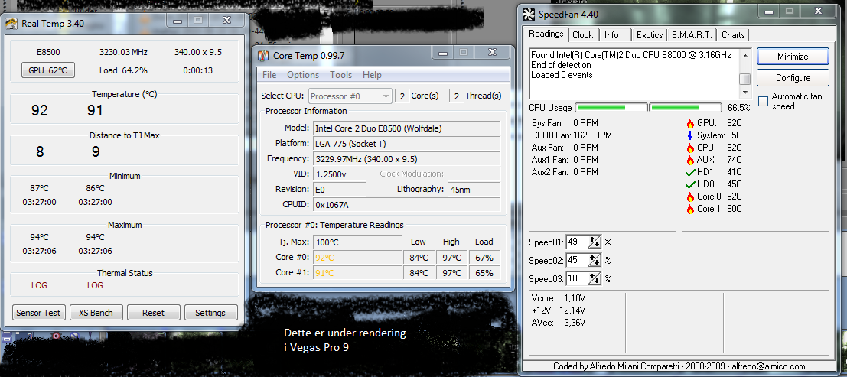Click the Speed02 value field
This screenshot has width=847, height=377.
click(x=576, y=260)
